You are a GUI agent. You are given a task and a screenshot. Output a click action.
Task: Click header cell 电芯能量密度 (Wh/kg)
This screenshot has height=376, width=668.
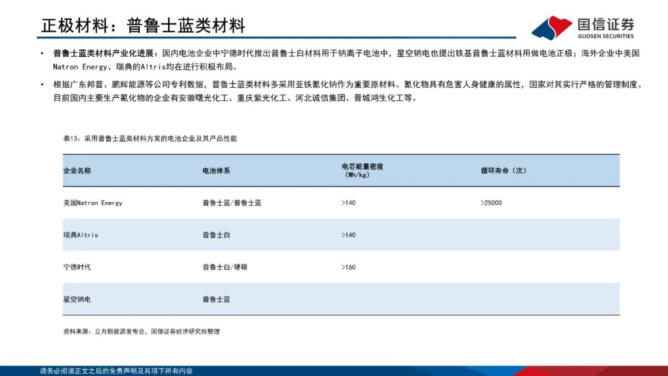[x=362, y=170]
